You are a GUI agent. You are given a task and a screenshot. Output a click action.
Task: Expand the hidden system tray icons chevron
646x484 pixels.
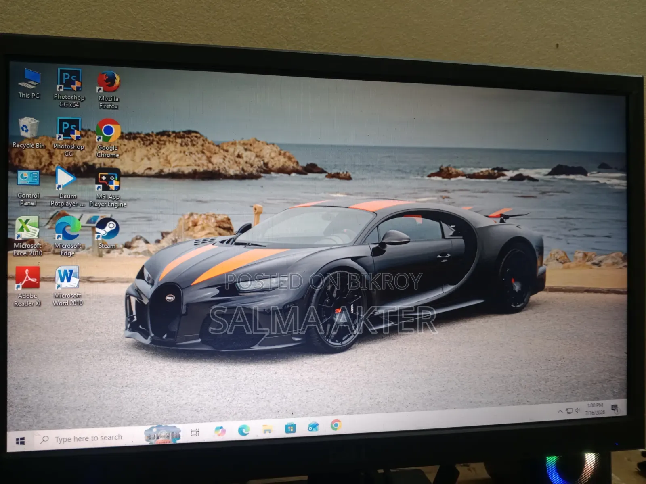click(x=560, y=411)
